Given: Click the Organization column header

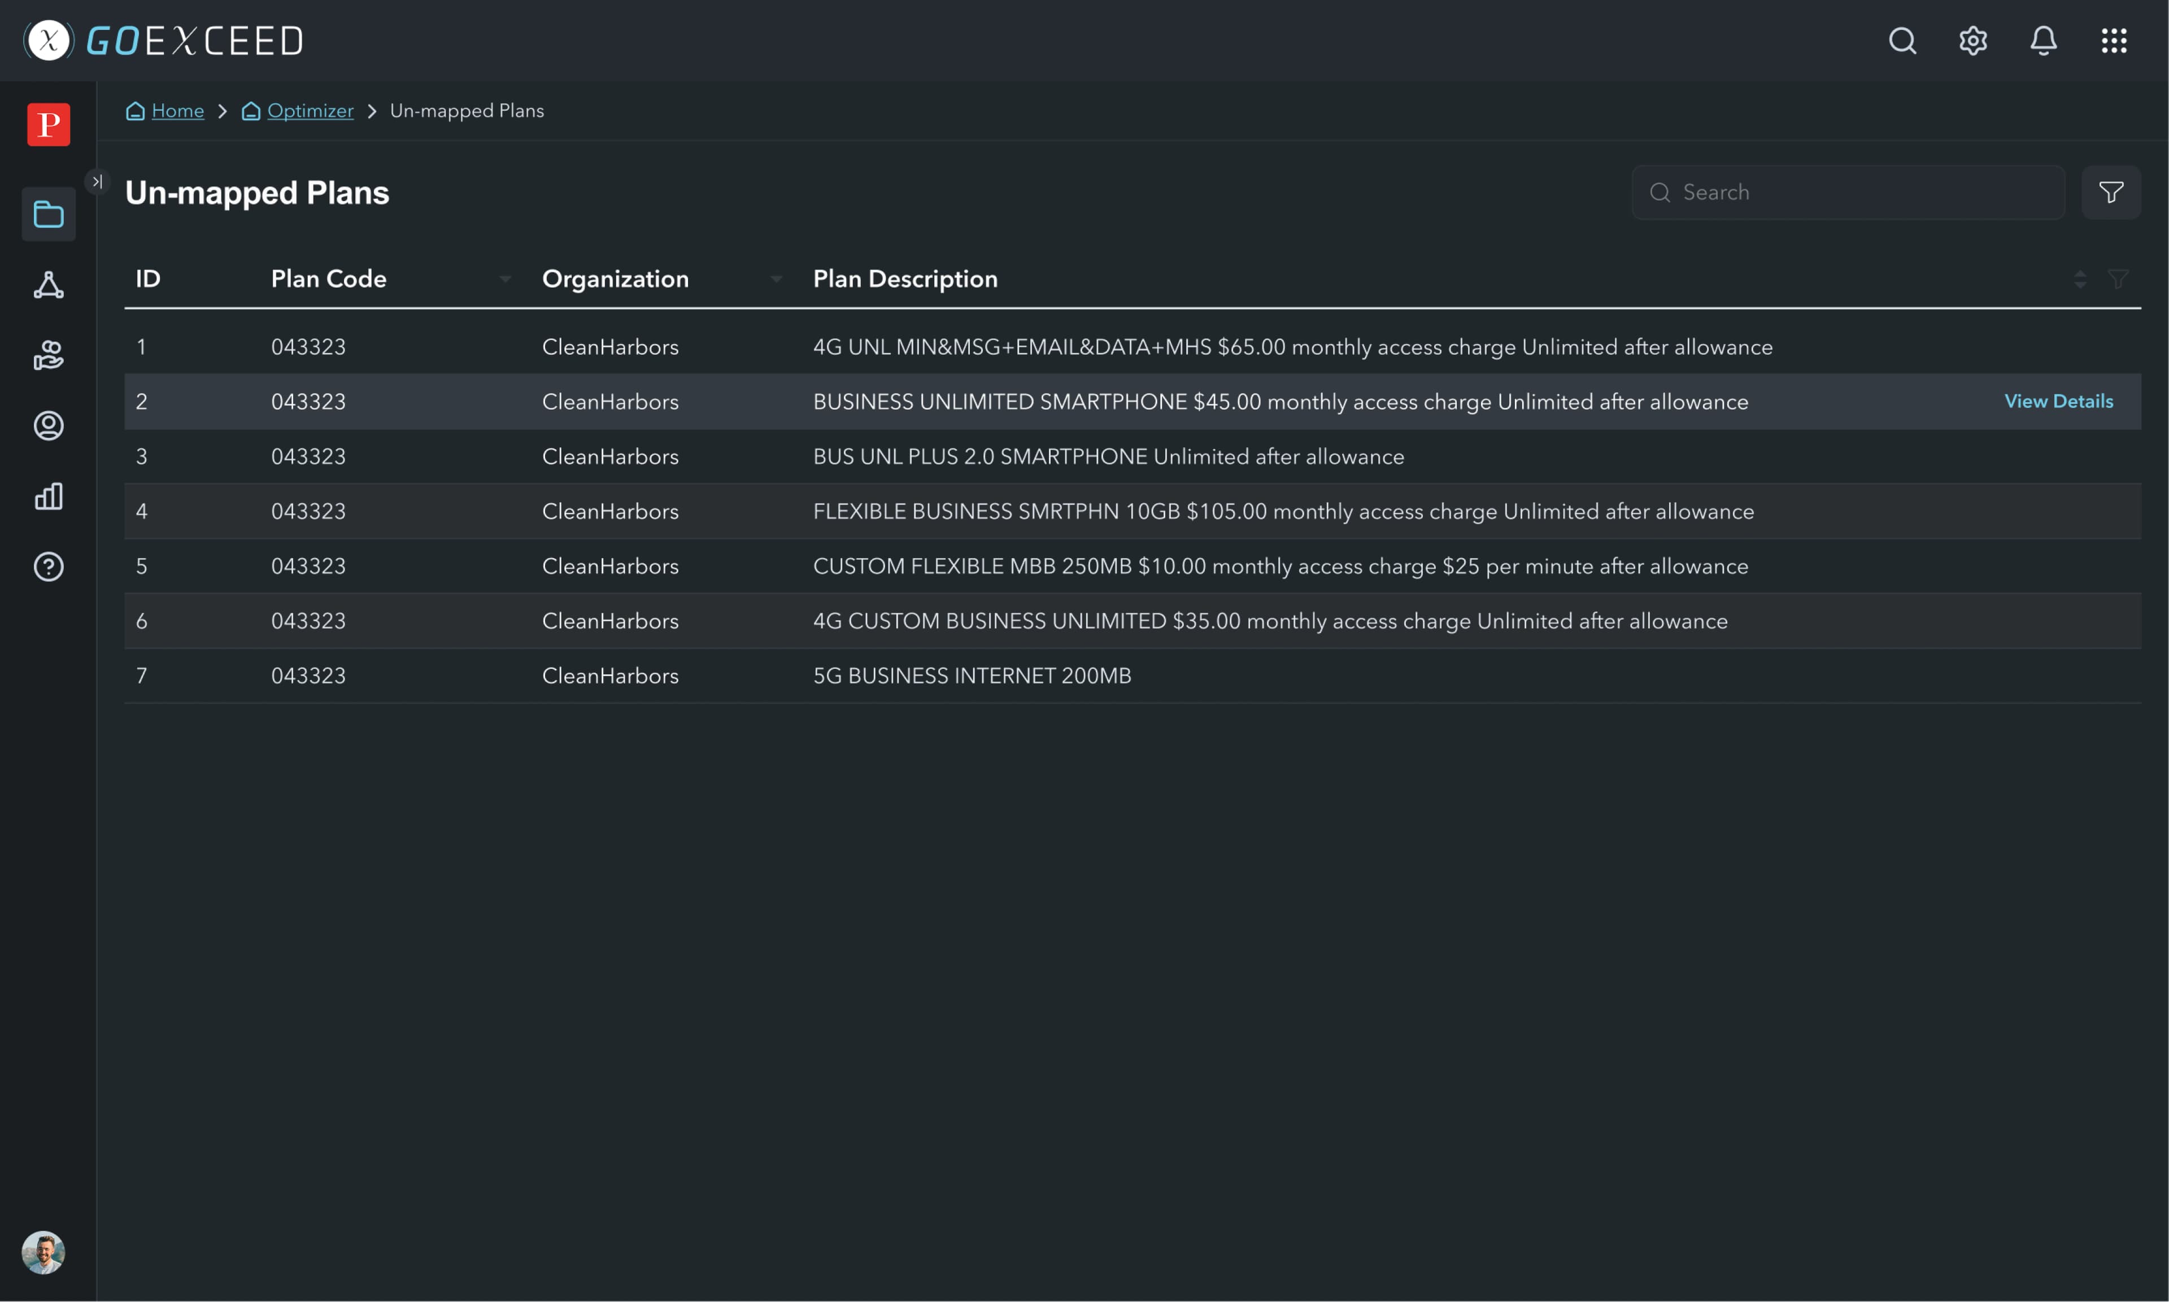Looking at the screenshot, I should click(x=616, y=279).
